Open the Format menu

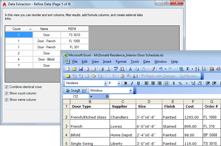tap(121, 62)
